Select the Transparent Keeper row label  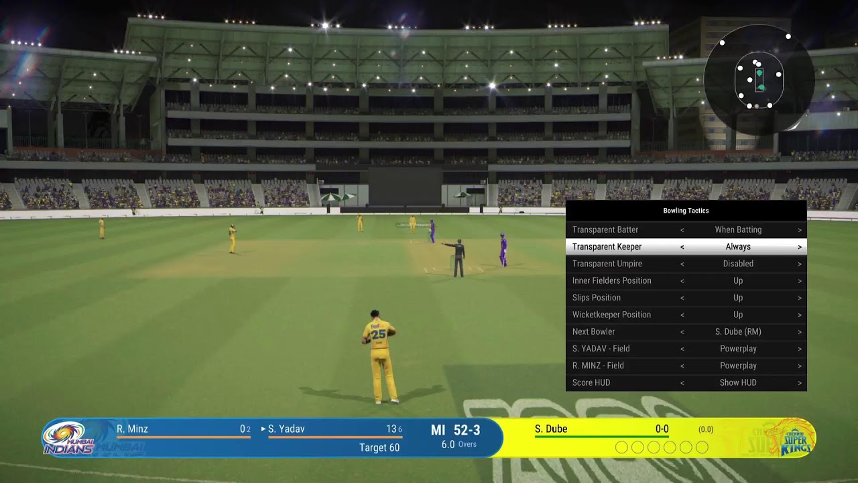607,247
